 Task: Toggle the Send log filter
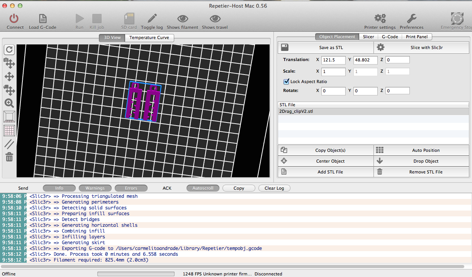pyautogui.click(x=23, y=188)
